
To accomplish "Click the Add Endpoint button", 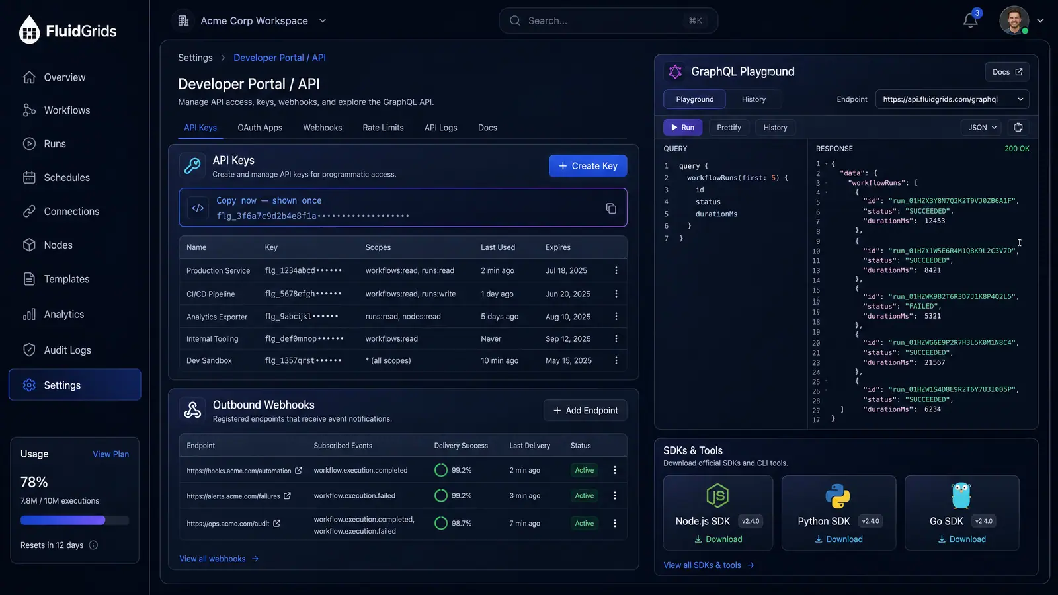I will tap(585, 411).
